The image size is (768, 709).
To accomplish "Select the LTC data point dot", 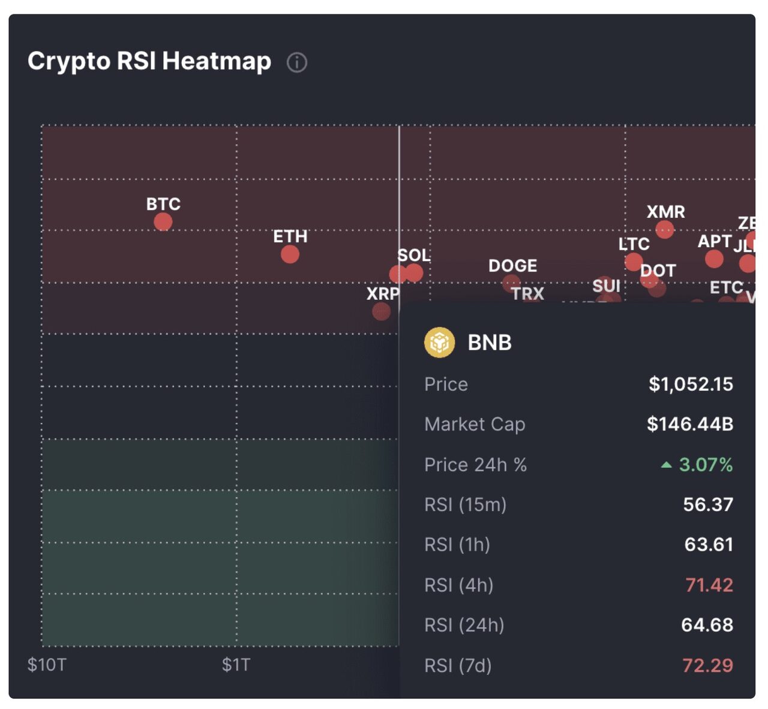I will [634, 262].
